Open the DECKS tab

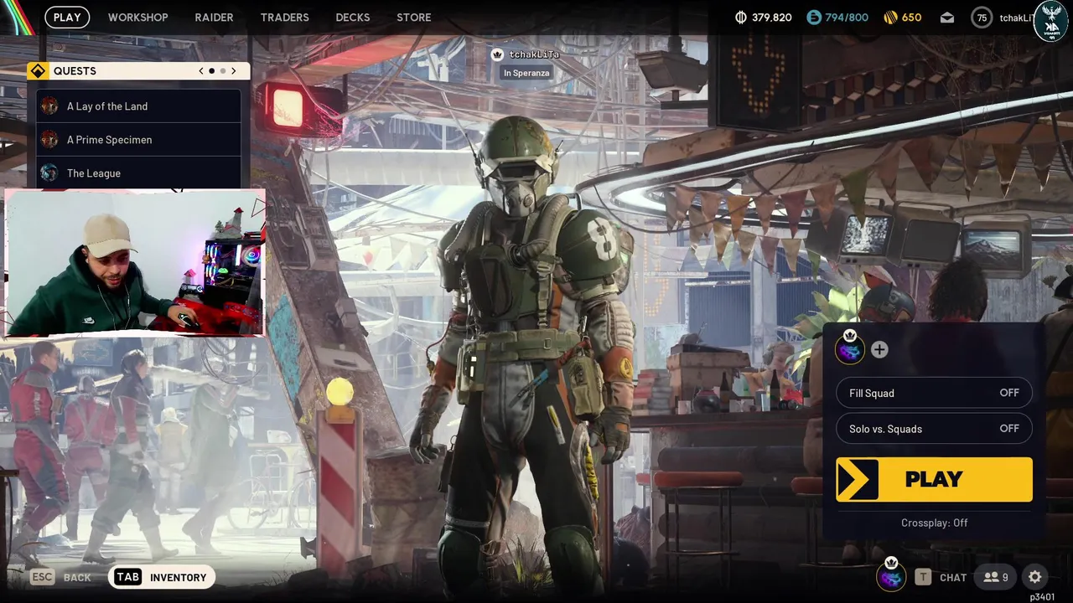click(x=352, y=17)
